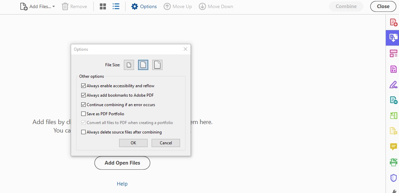Select default file size icon
The image size is (399, 193).
143,65
